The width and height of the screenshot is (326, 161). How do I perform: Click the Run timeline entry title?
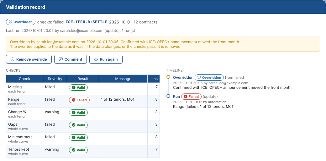pyautogui.click(x=176, y=97)
